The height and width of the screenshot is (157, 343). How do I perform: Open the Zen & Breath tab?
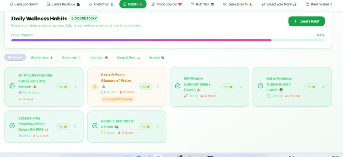[x=237, y=4]
